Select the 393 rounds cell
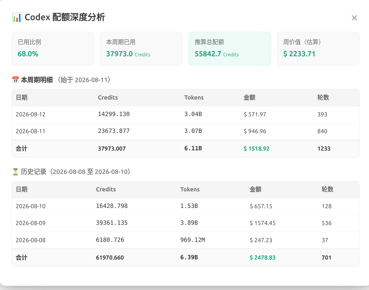Viewport: 369px width, 290px height. point(322,114)
